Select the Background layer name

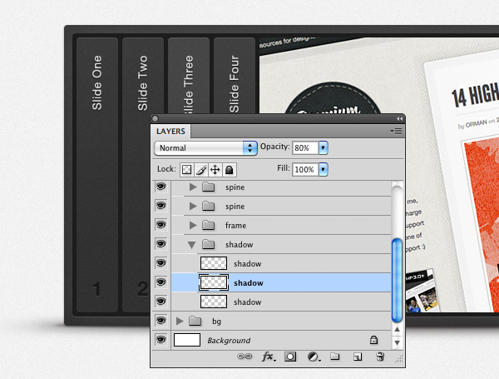(x=229, y=341)
